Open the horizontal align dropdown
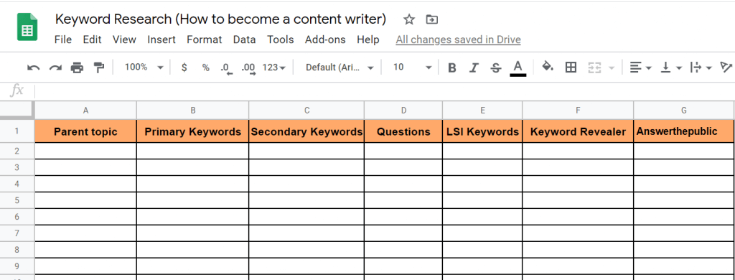The image size is (735, 280). [640, 67]
